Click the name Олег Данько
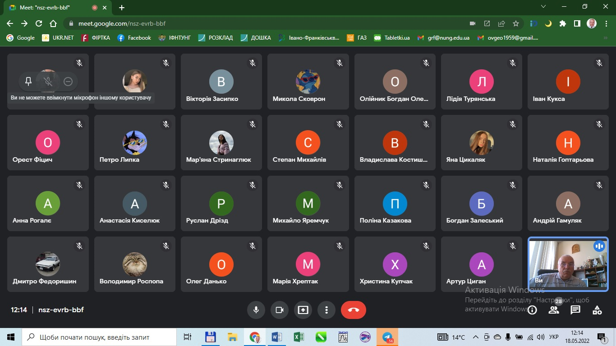This screenshot has height=346, width=616. [207, 281]
